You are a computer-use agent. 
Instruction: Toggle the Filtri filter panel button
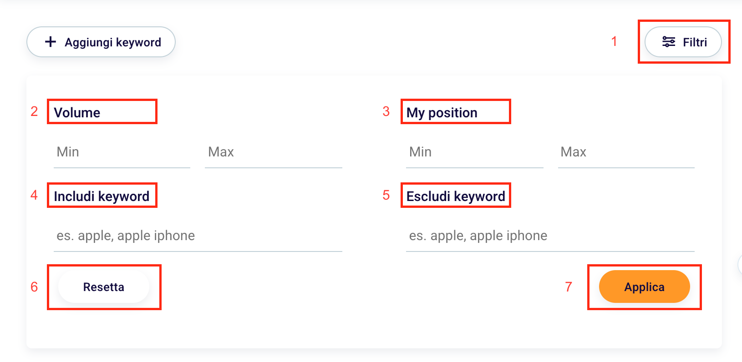pos(683,42)
